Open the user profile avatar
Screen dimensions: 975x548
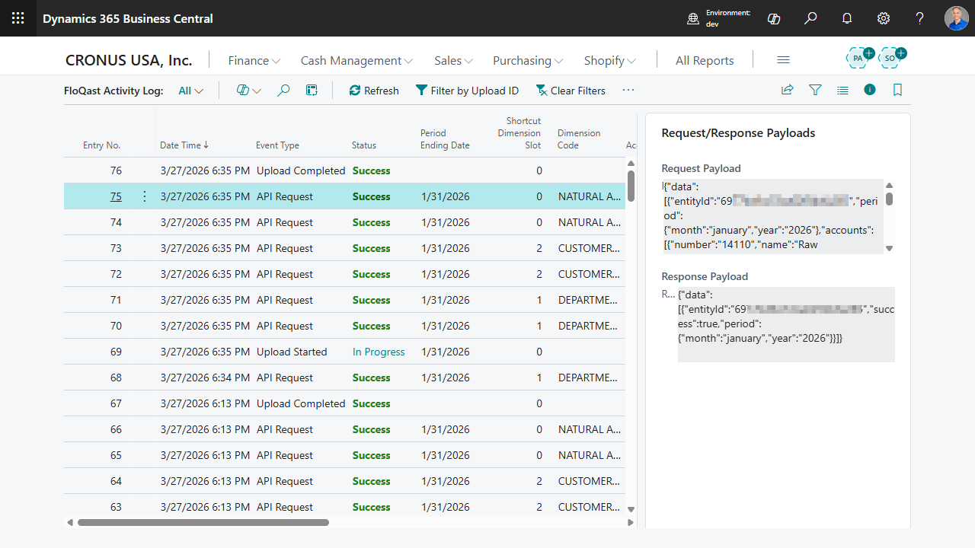point(957,18)
